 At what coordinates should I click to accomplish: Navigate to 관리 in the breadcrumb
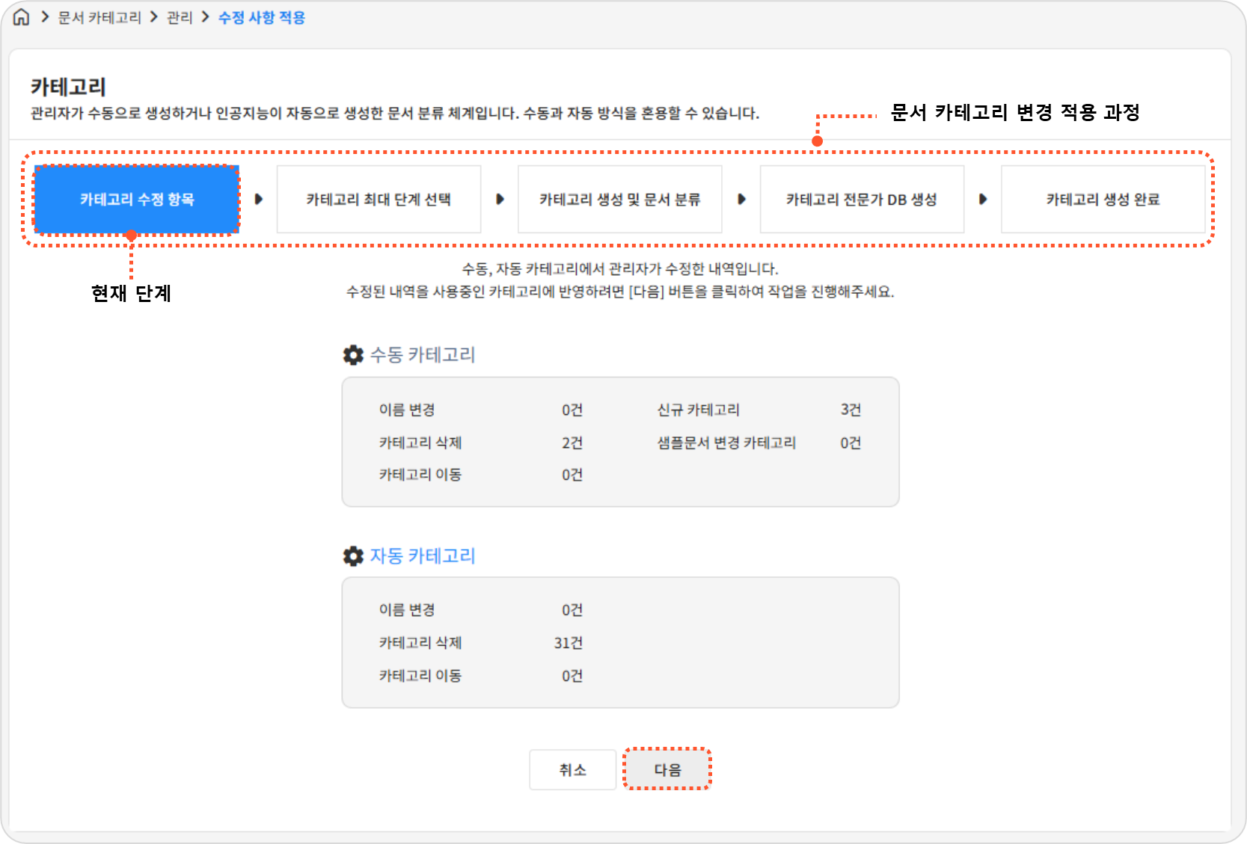point(180,17)
